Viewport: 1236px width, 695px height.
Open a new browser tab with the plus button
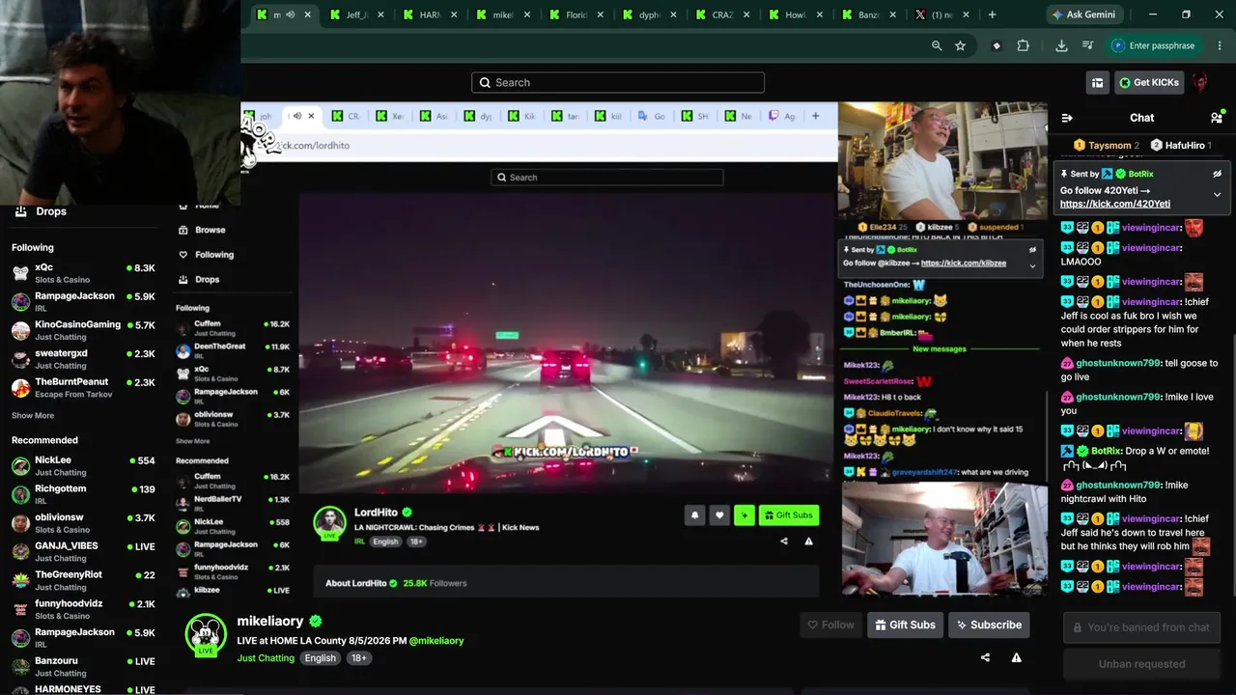point(992,14)
